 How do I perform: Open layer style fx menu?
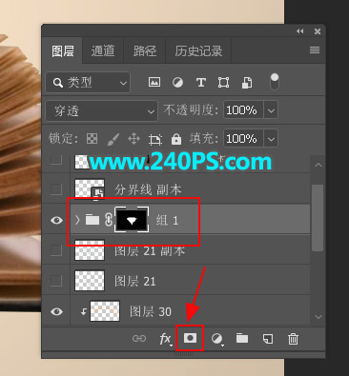tap(165, 339)
